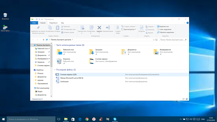This screenshot has width=217, height=122.
Task: Click Обратить выделение in ribbon
Action: 166,32
